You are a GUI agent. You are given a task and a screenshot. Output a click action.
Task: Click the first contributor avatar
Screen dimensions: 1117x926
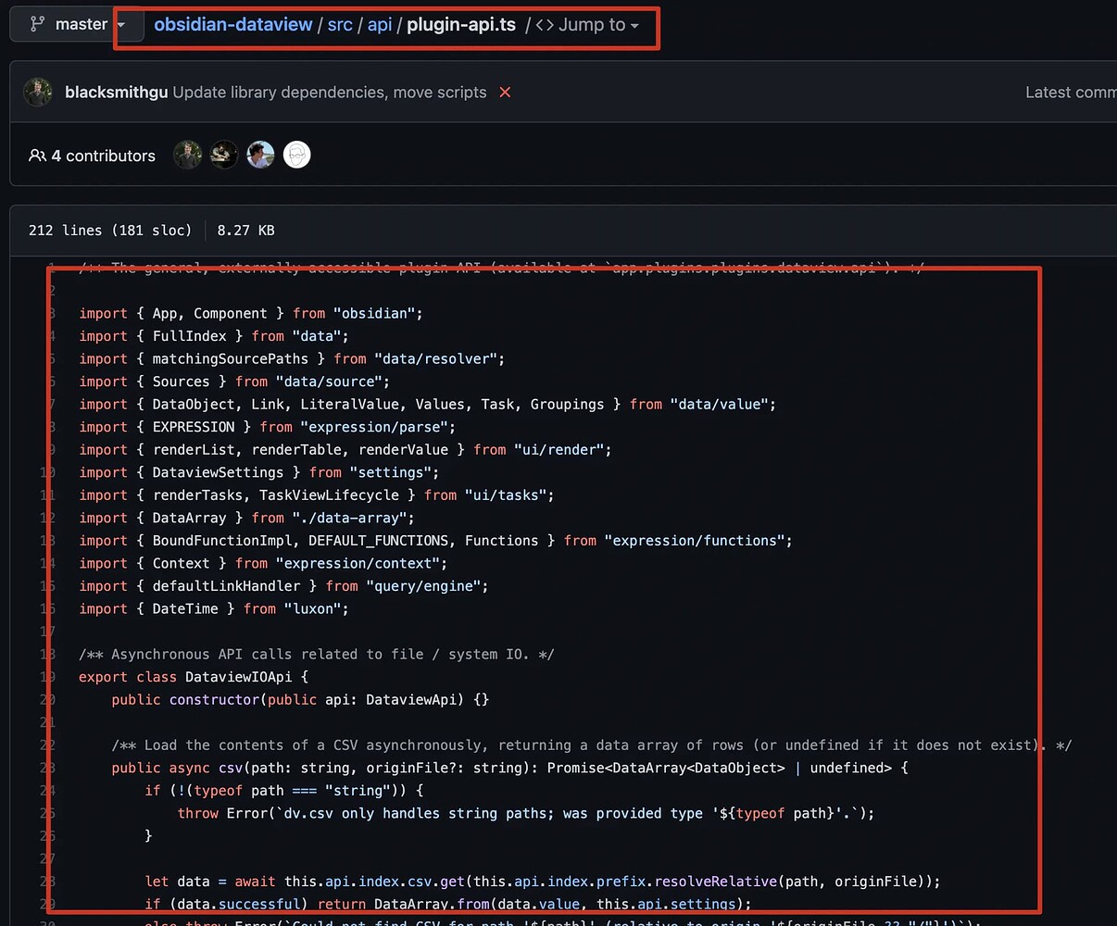pos(187,155)
